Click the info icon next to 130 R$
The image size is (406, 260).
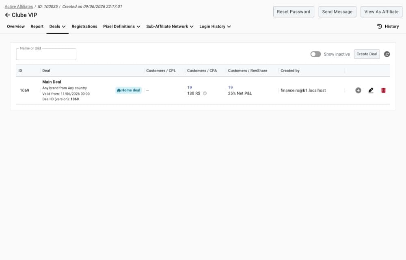pos(205,93)
